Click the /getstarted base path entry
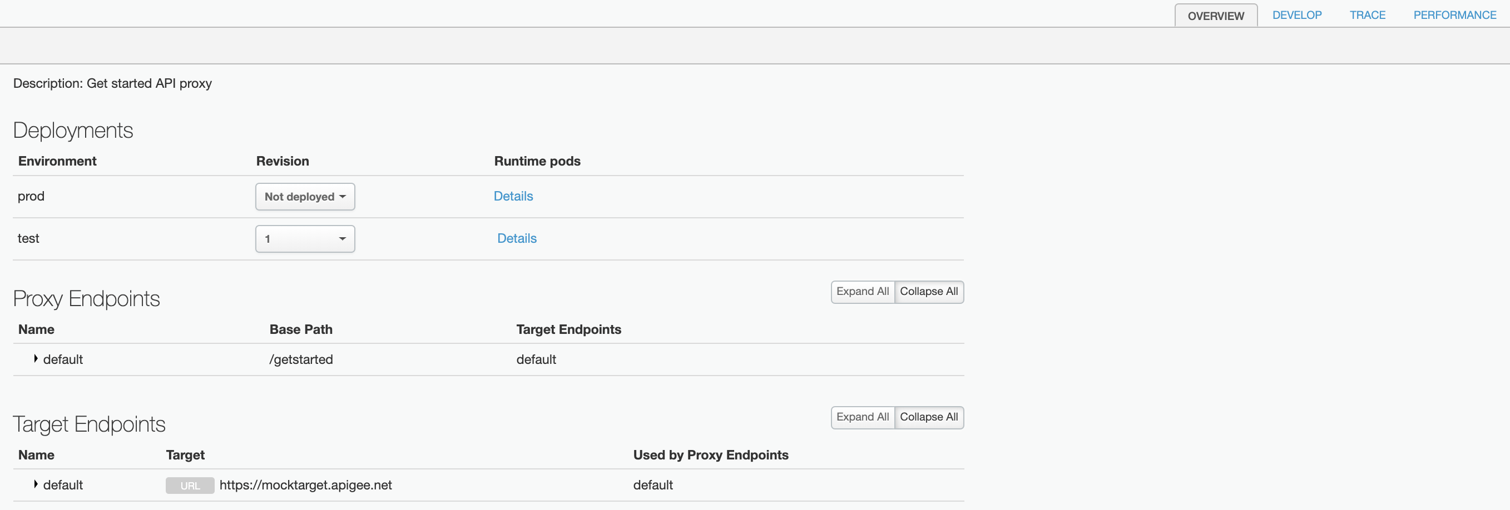Image resolution: width=1510 pixels, height=510 pixels. [301, 359]
